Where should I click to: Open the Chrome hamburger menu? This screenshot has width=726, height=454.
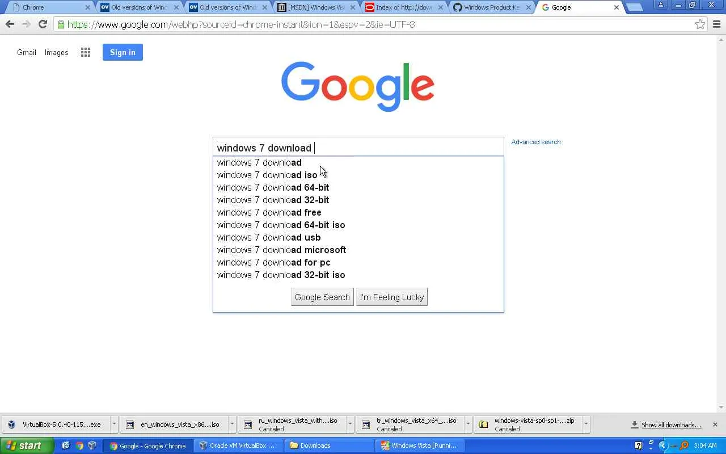coord(716,24)
